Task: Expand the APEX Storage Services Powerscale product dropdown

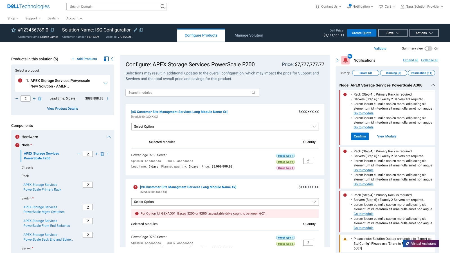Action: coord(105,83)
